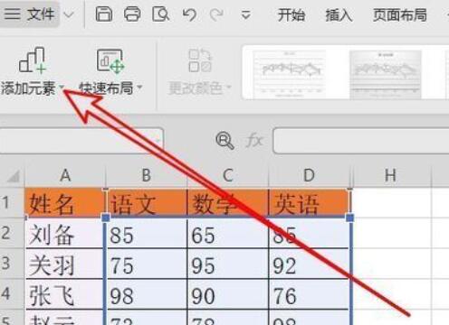Switch to the 开始 tab

(291, 14)
